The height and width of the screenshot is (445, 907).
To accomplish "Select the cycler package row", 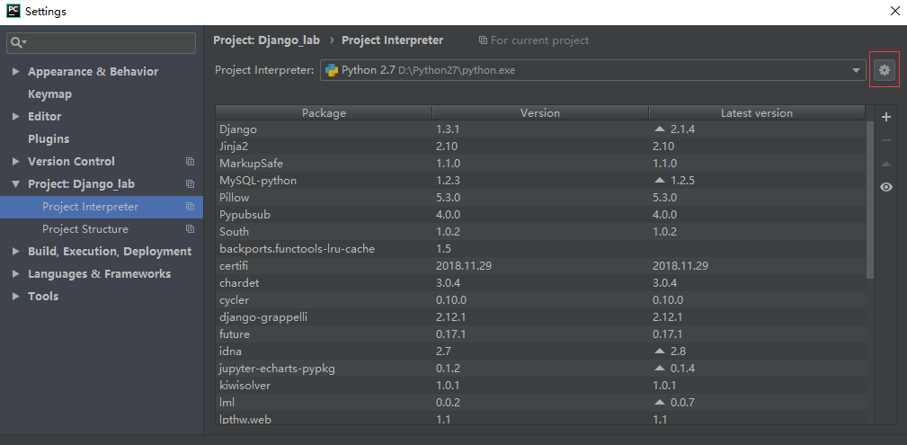I will [x=540, y=299].
